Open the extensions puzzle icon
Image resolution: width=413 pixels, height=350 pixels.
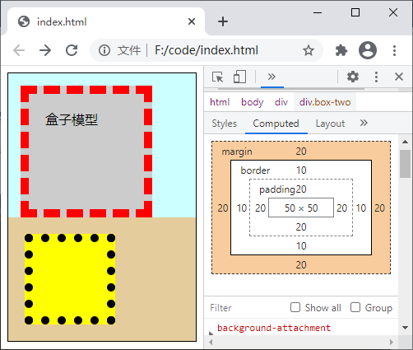tap(341, 50)
